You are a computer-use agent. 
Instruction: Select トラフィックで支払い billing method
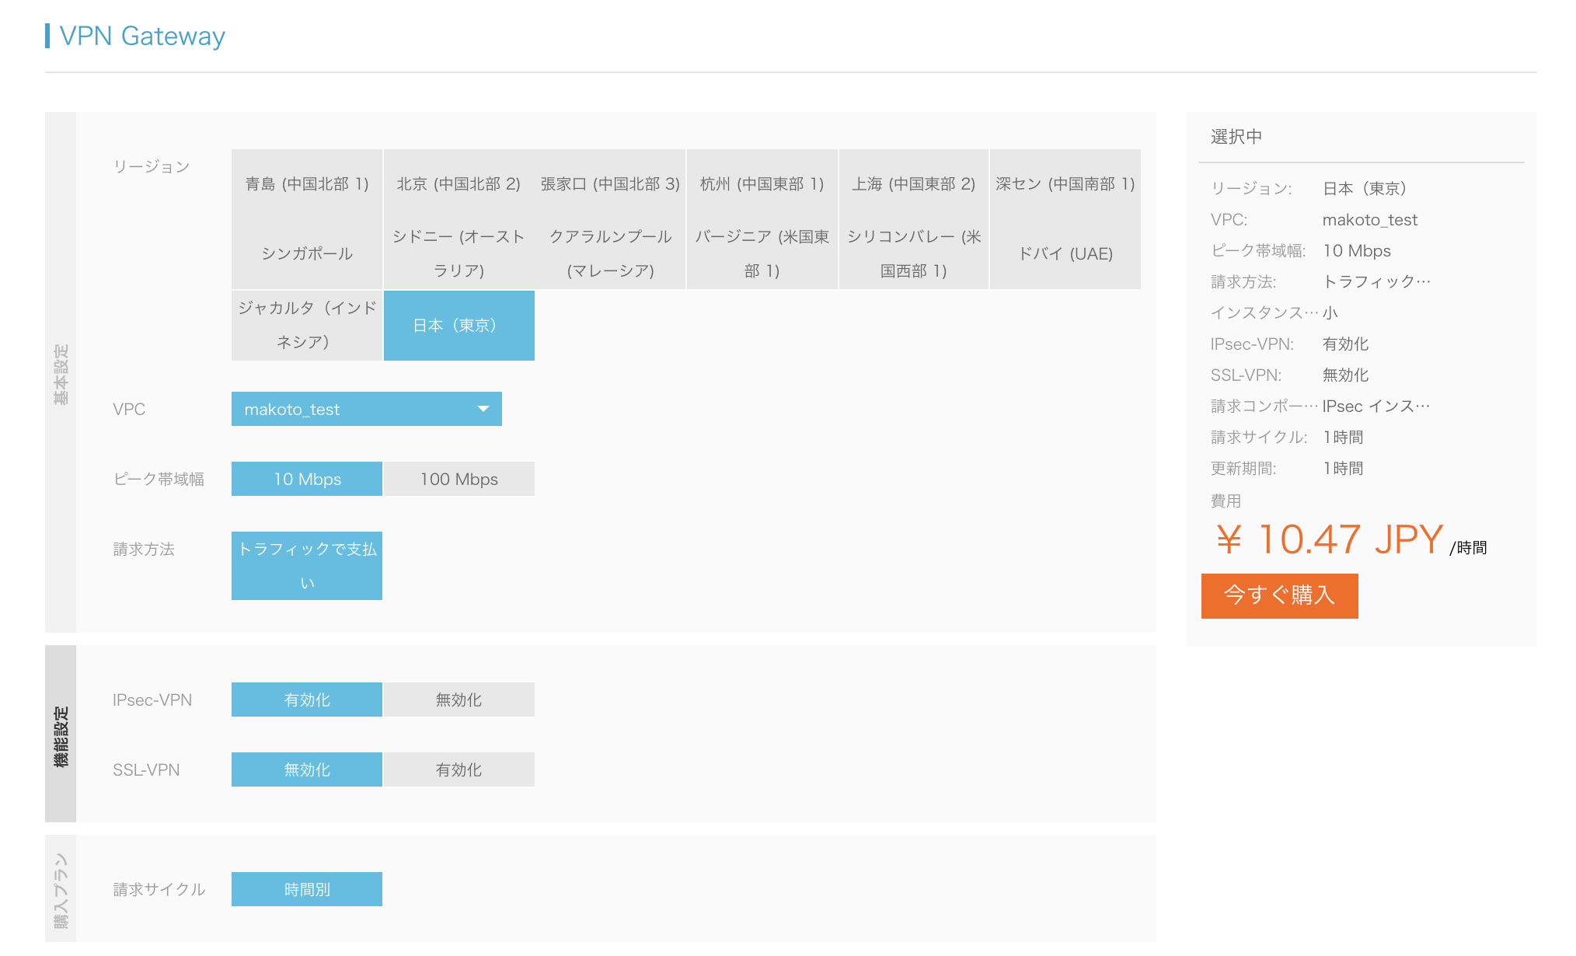click(307, 565)
